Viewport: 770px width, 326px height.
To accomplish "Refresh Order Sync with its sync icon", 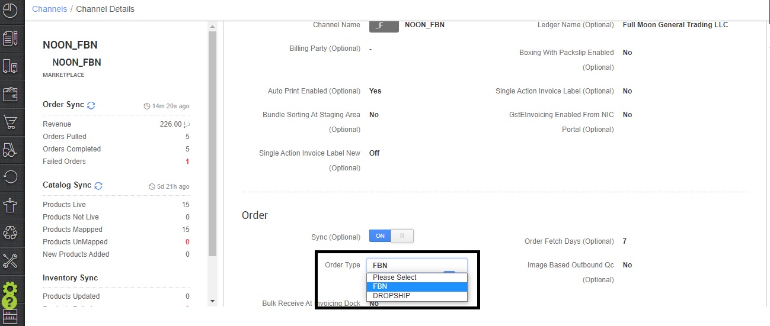I will click(91, 105).
